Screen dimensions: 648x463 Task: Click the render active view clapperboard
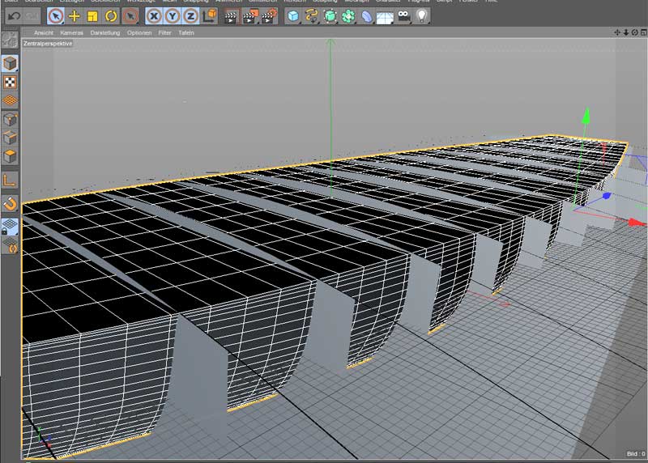point(231,15)
